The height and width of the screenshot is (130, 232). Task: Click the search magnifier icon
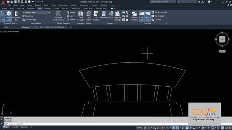pos(178,2)
